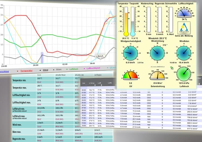This screenshot has width=202, height=142.
Task: Click the 312 ° wind direction value
Action: pyautogui.click(x=165, y=45)
